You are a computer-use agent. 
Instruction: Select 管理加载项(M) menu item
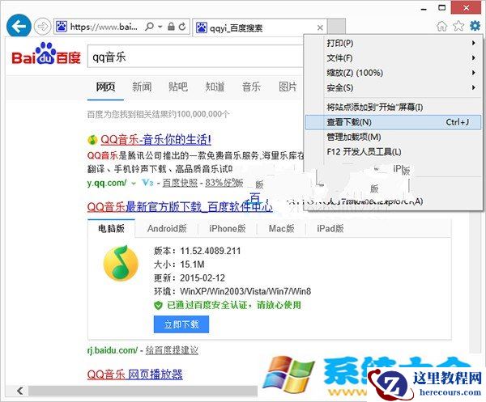[394, 137]
